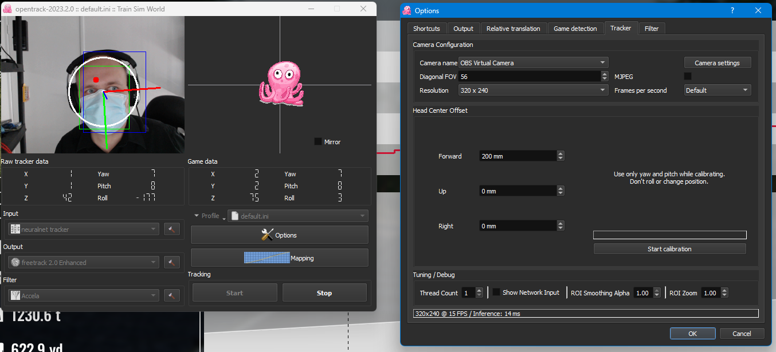Screen dimensions: 776x352
Task: Click the Diagonal FOV stepper arrows
Action: [x=605, y=76]
